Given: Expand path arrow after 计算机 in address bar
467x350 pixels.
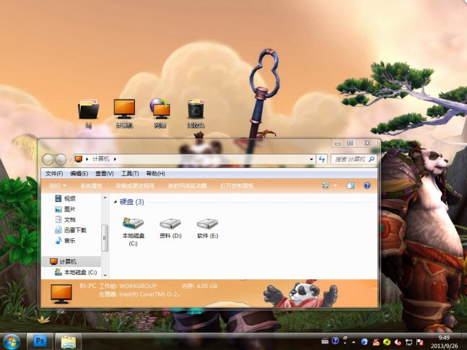Looking at the screenshot, I should click(115, 159).
